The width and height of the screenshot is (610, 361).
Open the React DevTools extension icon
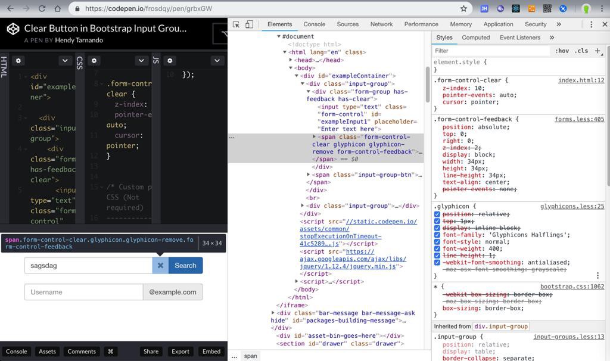coord(516,8)
